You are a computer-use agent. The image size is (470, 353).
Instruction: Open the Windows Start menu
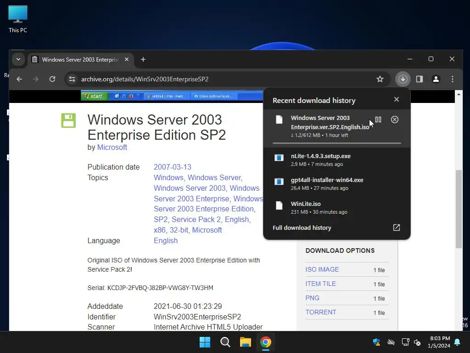click(x=205, y=342)
